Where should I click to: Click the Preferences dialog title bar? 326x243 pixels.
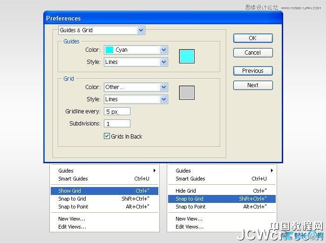click(163, 18)
